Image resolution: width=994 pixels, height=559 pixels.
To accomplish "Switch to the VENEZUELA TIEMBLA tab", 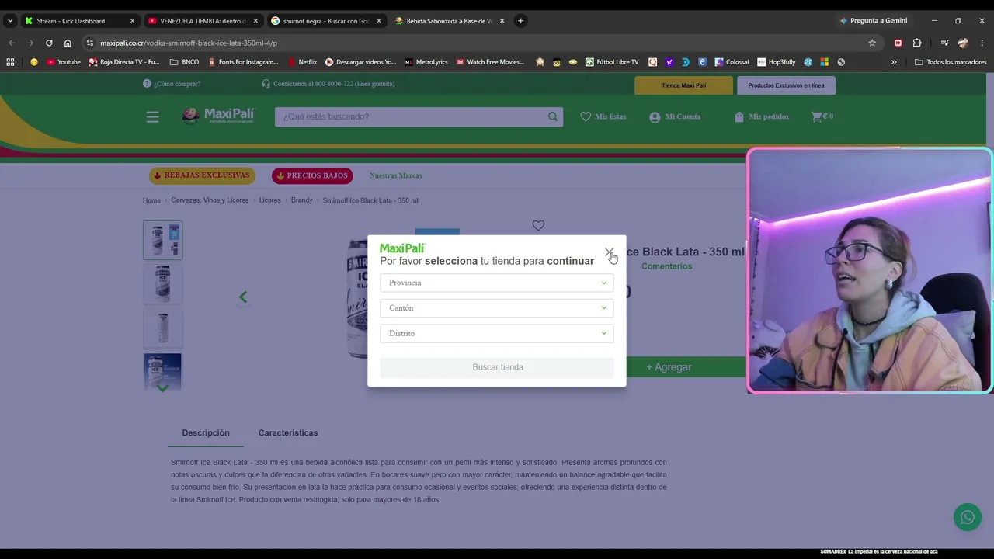I will 203,21.
